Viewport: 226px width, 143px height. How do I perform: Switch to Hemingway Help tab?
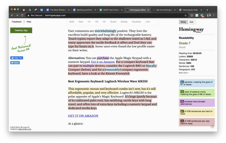(x=190, y=10)
